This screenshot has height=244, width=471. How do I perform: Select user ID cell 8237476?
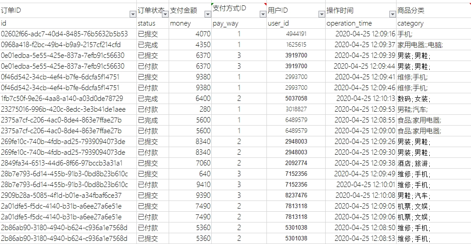296,195
